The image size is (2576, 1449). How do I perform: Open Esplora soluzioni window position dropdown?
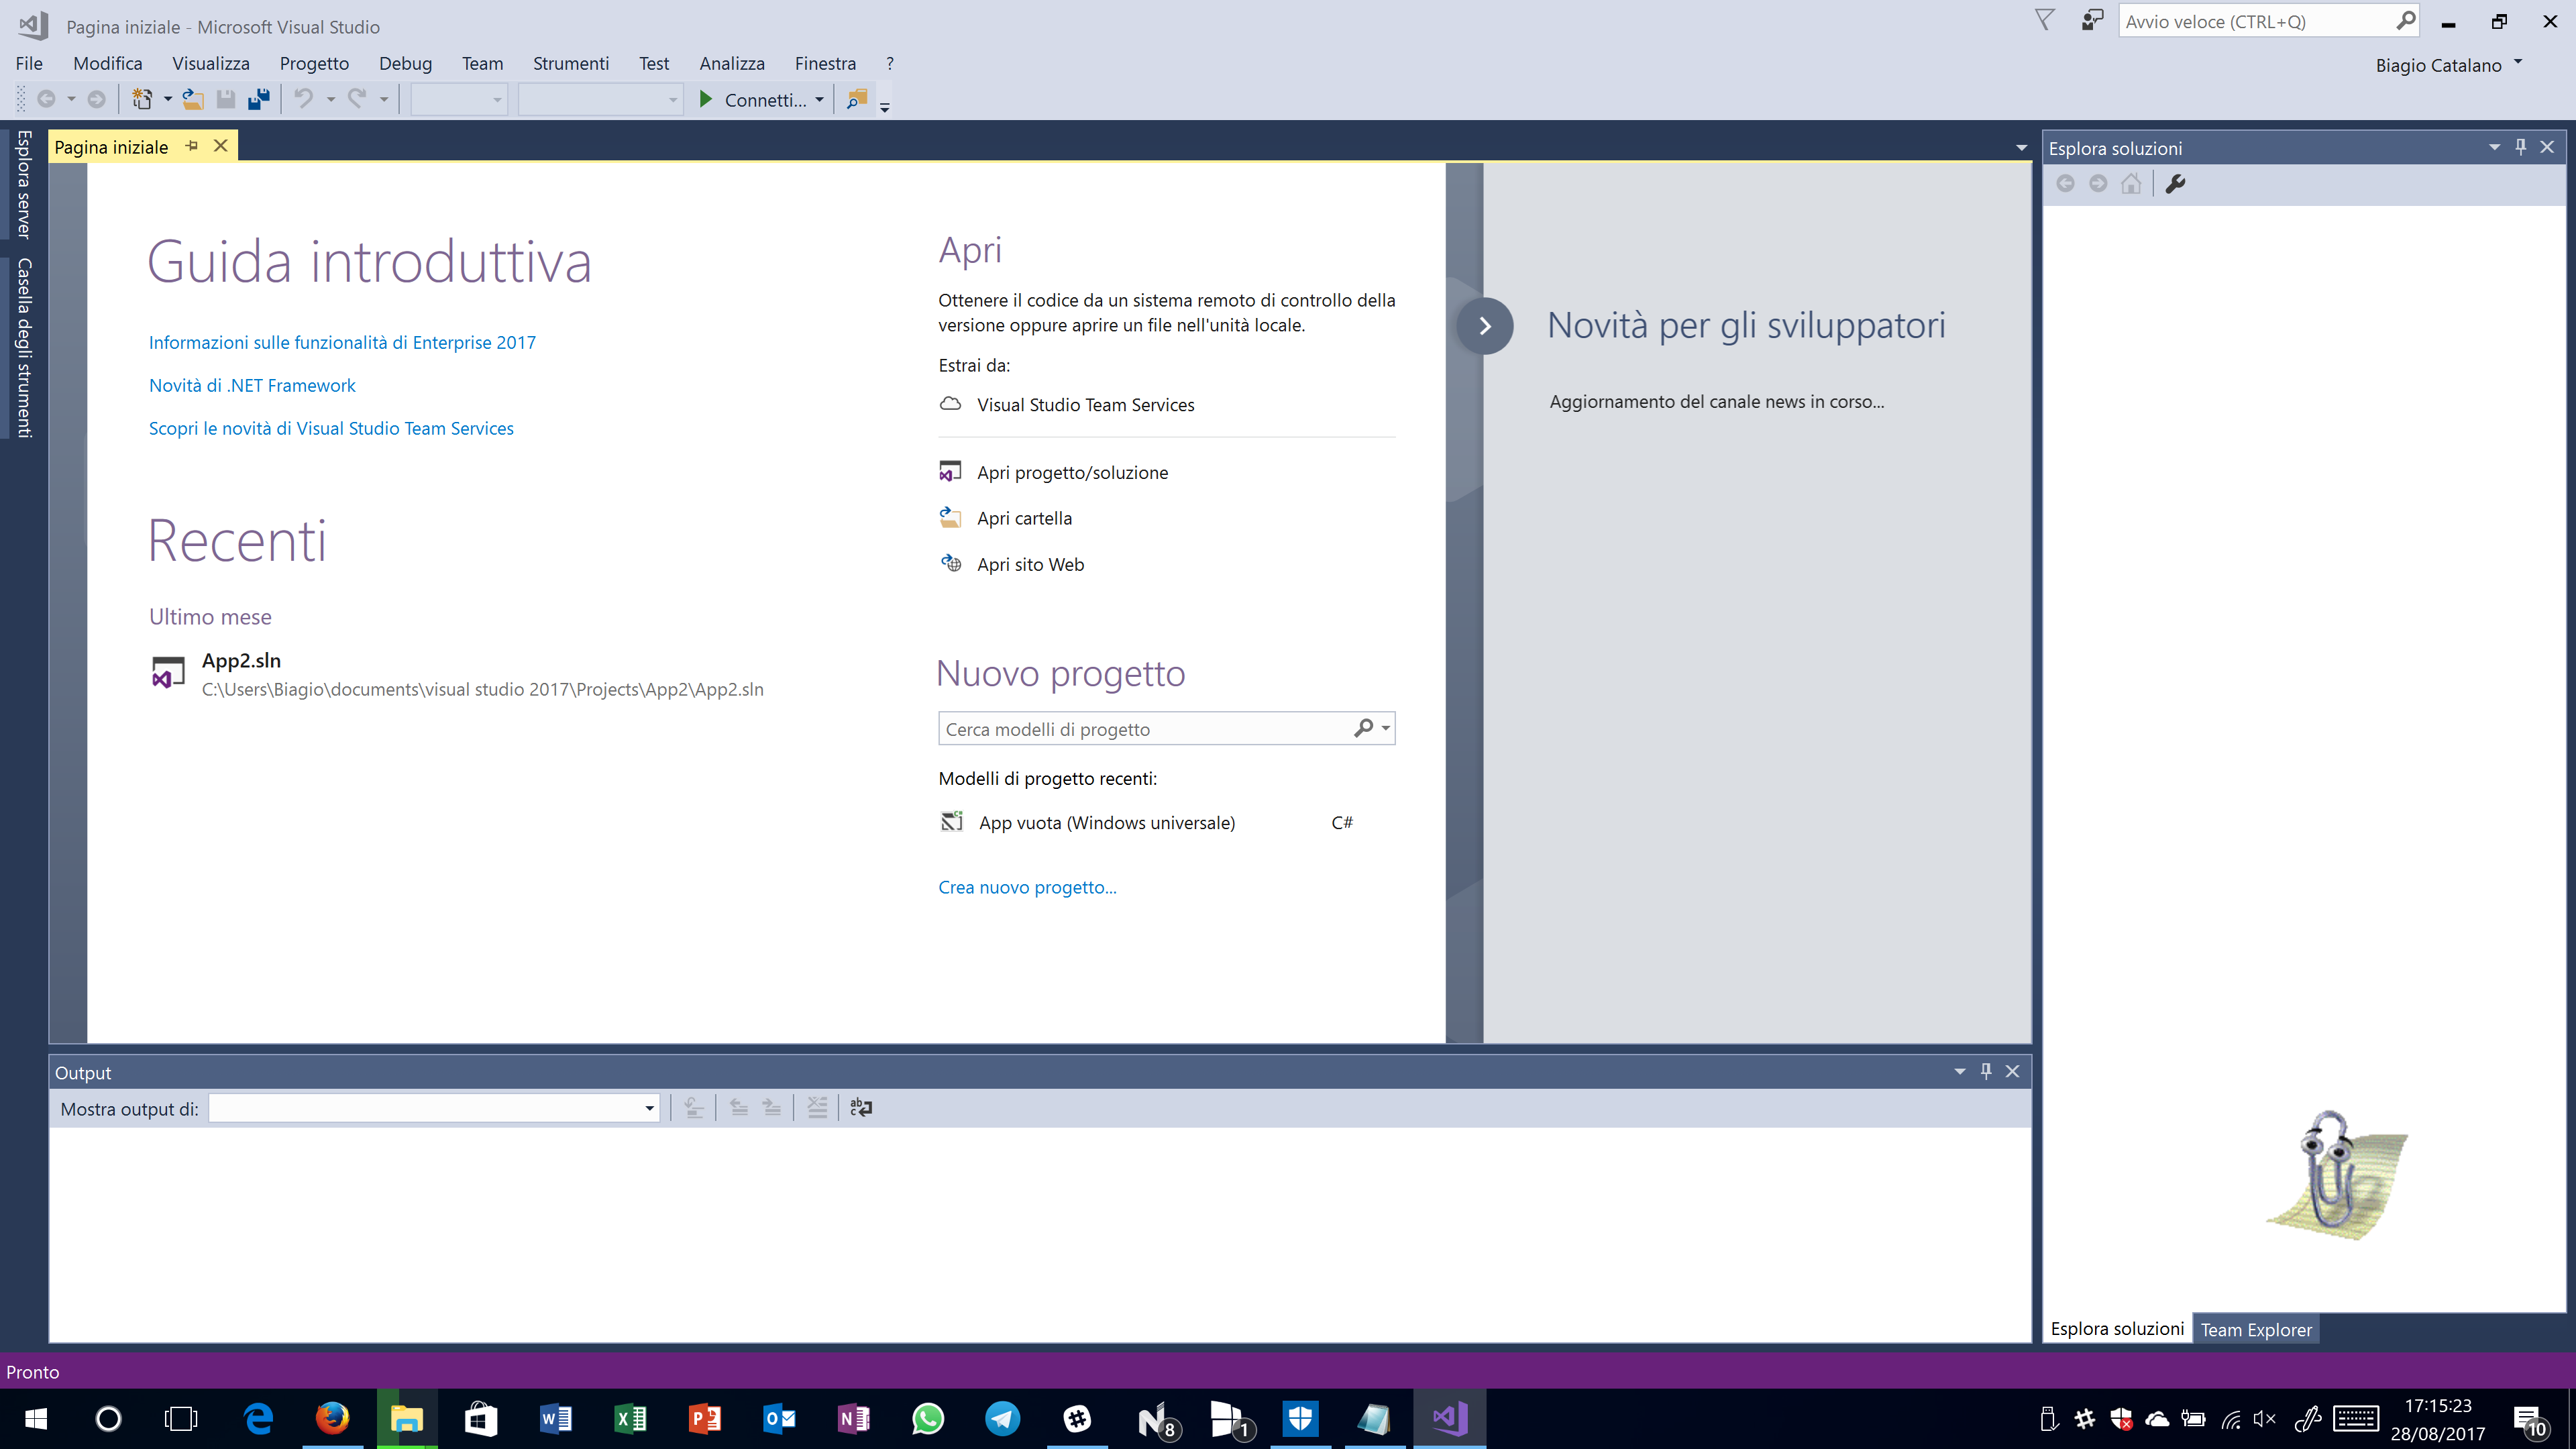pyautogui.click(x=2494, y=147)
